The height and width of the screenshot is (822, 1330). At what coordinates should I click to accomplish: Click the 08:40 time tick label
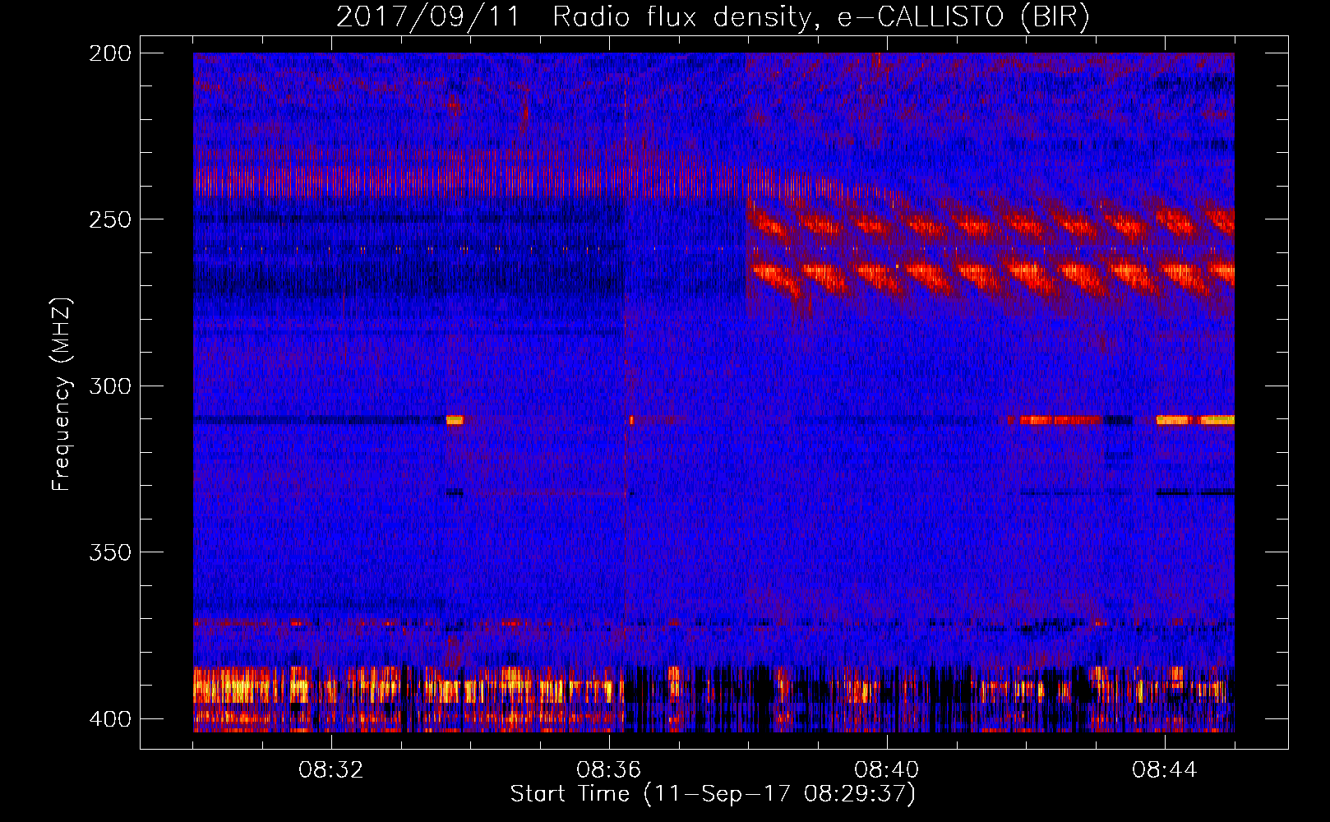point(887,770)
